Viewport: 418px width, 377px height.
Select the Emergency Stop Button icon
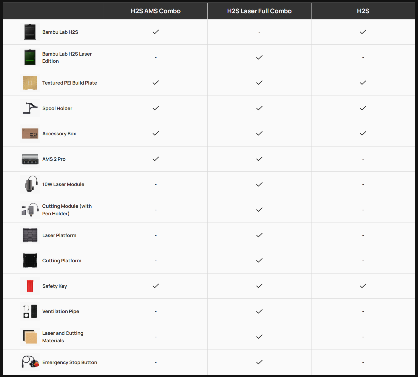(30, 362)
